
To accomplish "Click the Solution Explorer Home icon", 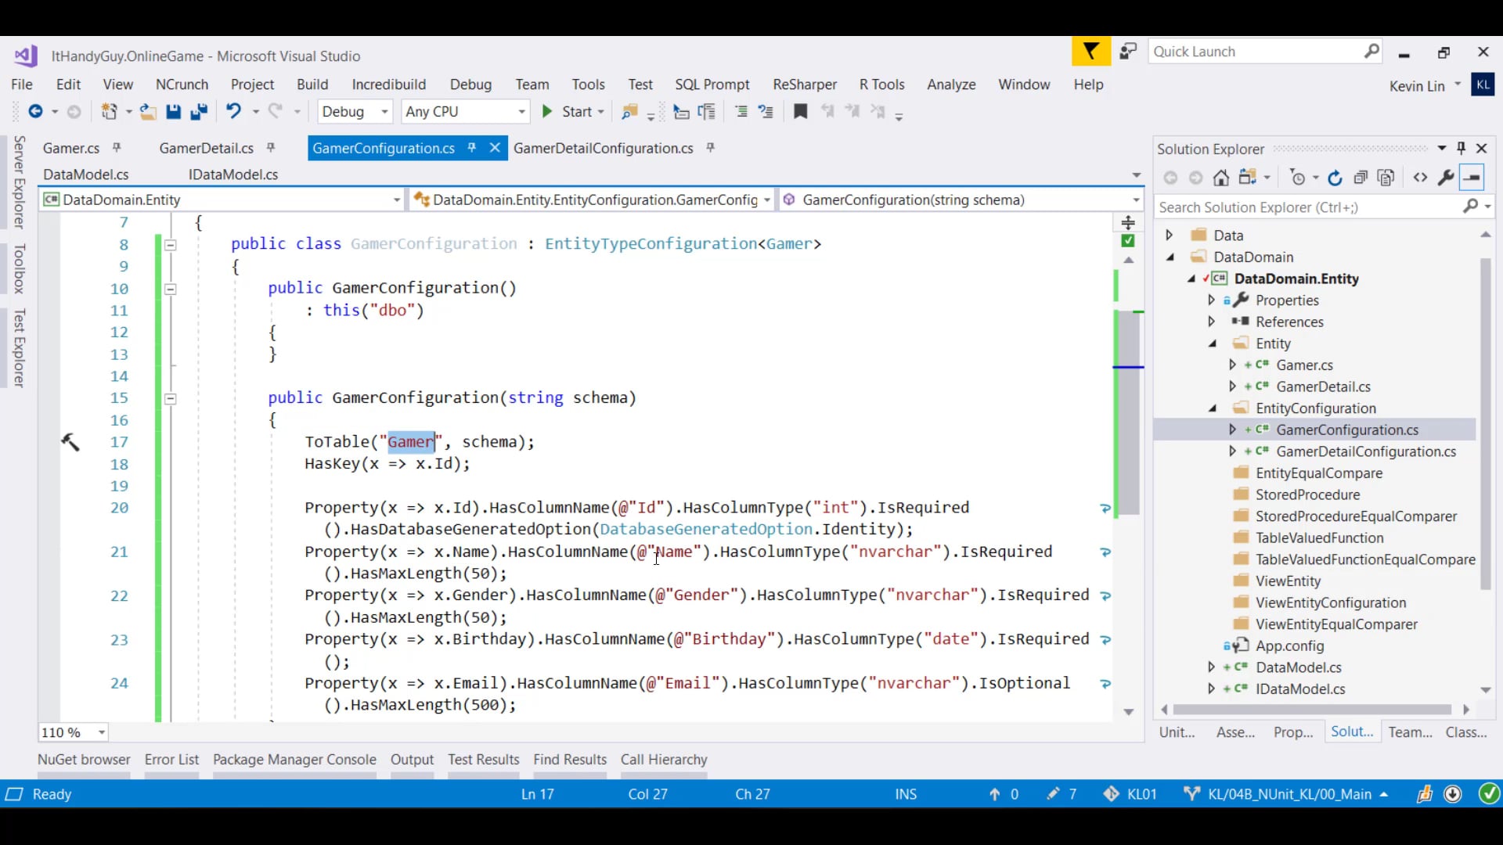I will [1221, 178].
